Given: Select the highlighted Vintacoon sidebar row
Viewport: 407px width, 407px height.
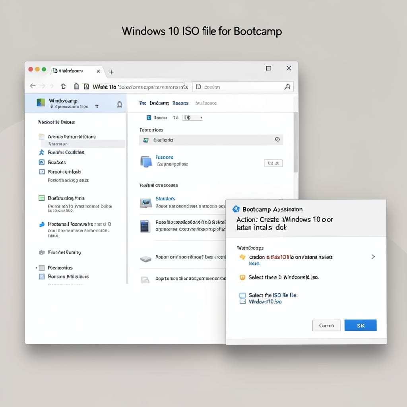Looking at the screenshot, I should pos(83,144).
